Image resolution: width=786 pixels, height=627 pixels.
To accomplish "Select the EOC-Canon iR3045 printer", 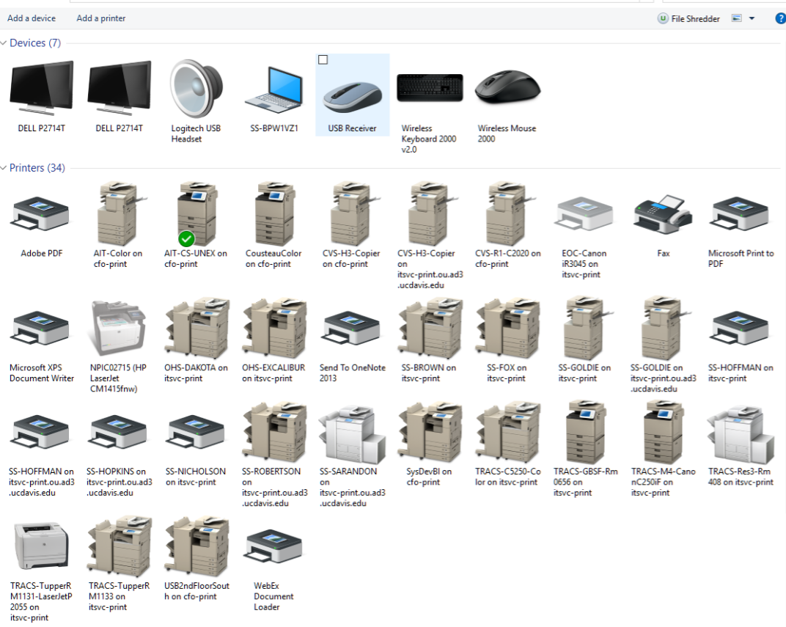I will point(584,237).
